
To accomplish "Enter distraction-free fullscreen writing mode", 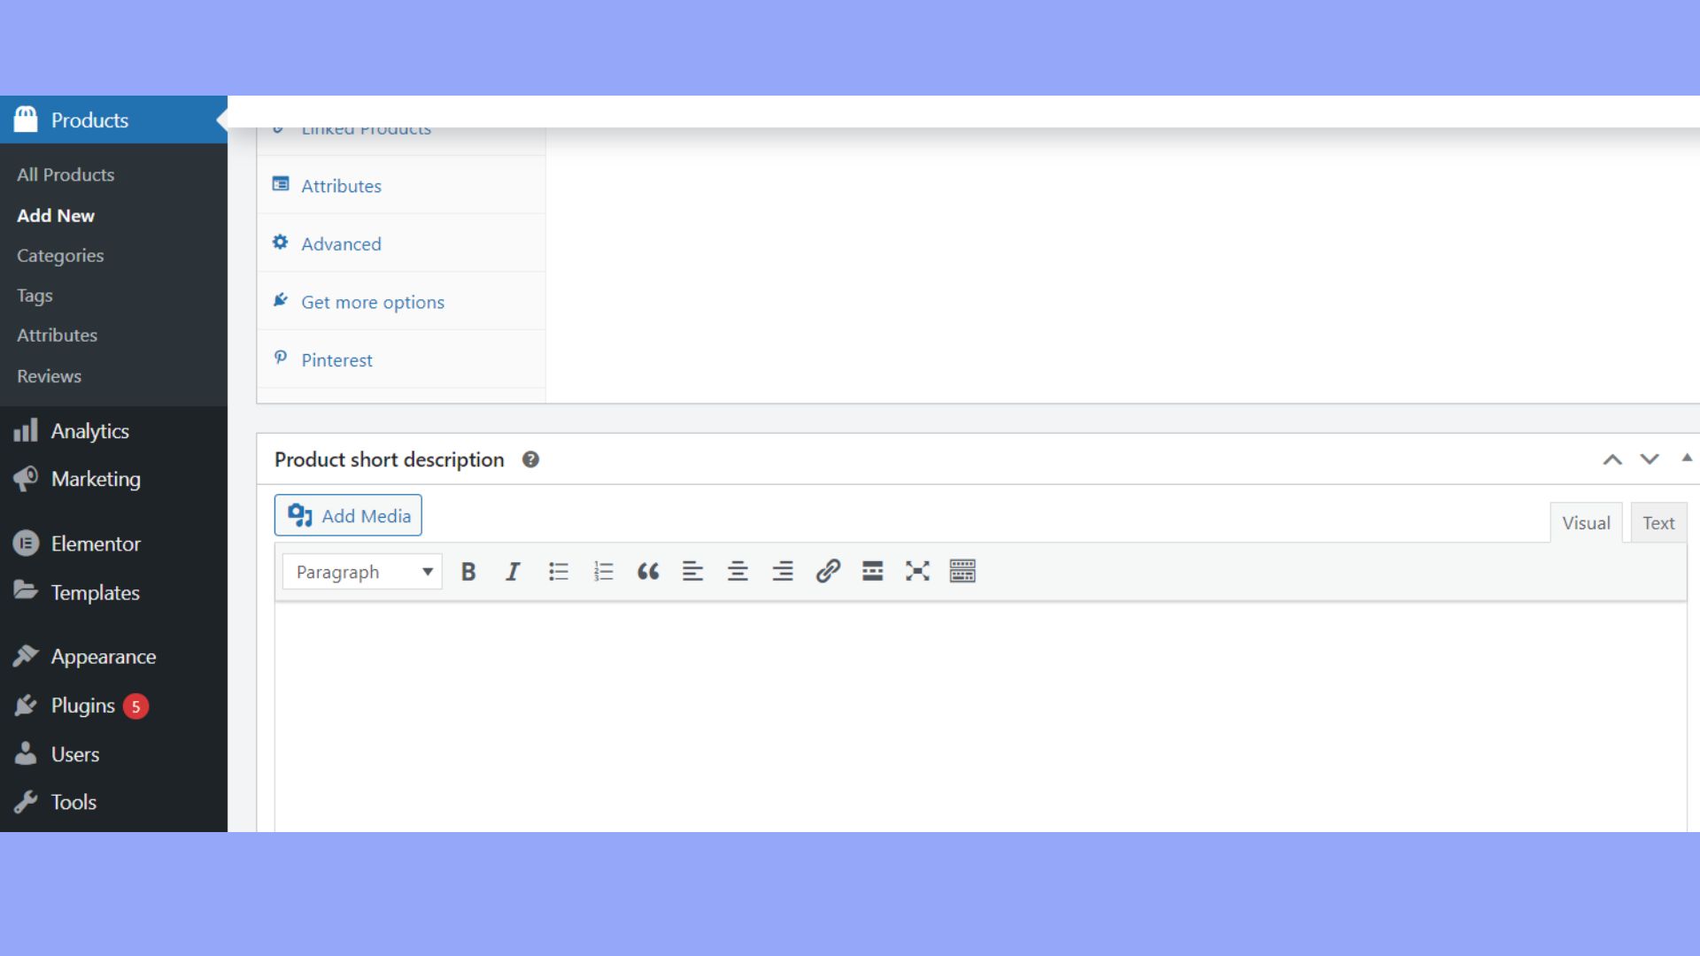I will (x=917, y=571).
